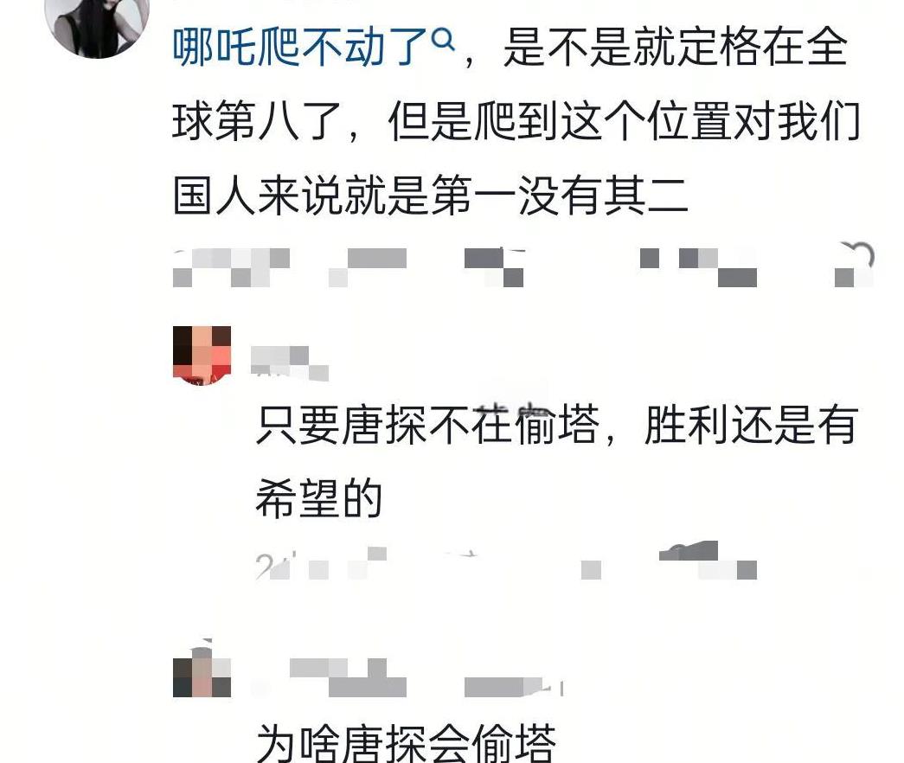The height and width of the screenshot is (763, 904).
Task: Tap the small dark square icon in first comment's action row
Action: tap(650, 258)
